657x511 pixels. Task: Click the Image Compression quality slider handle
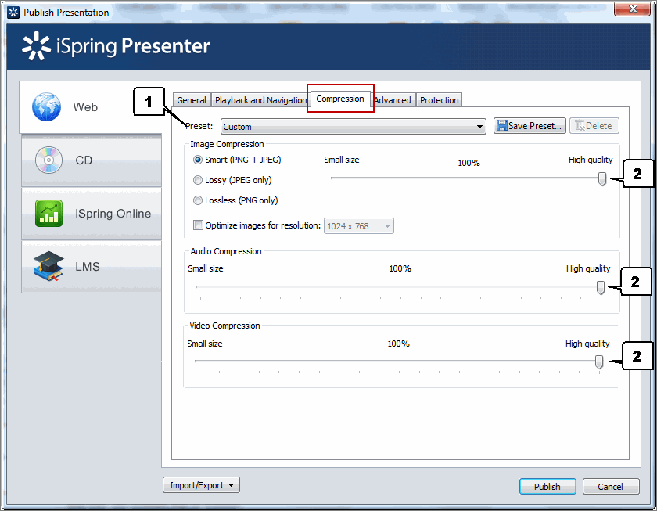tap(602, 179)
